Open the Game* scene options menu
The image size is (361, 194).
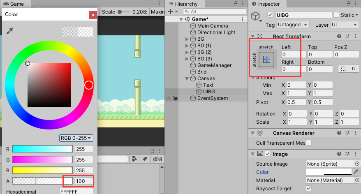(x=243, y=19)
